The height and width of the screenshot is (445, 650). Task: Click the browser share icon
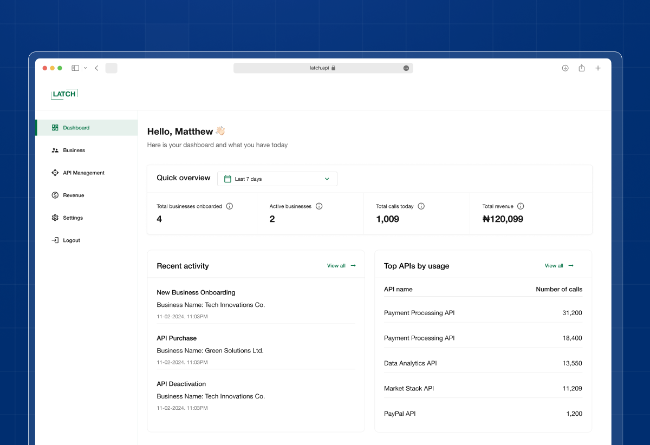[x=582, y=68]
